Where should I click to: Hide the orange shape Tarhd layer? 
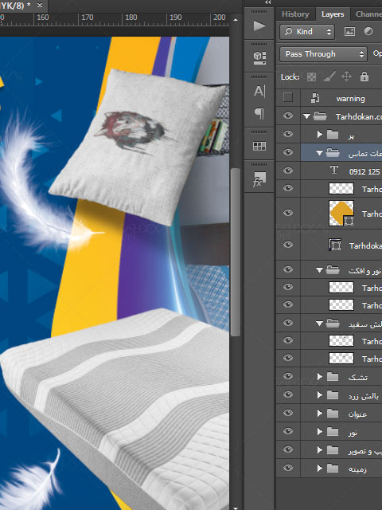(x=288, y=213)
